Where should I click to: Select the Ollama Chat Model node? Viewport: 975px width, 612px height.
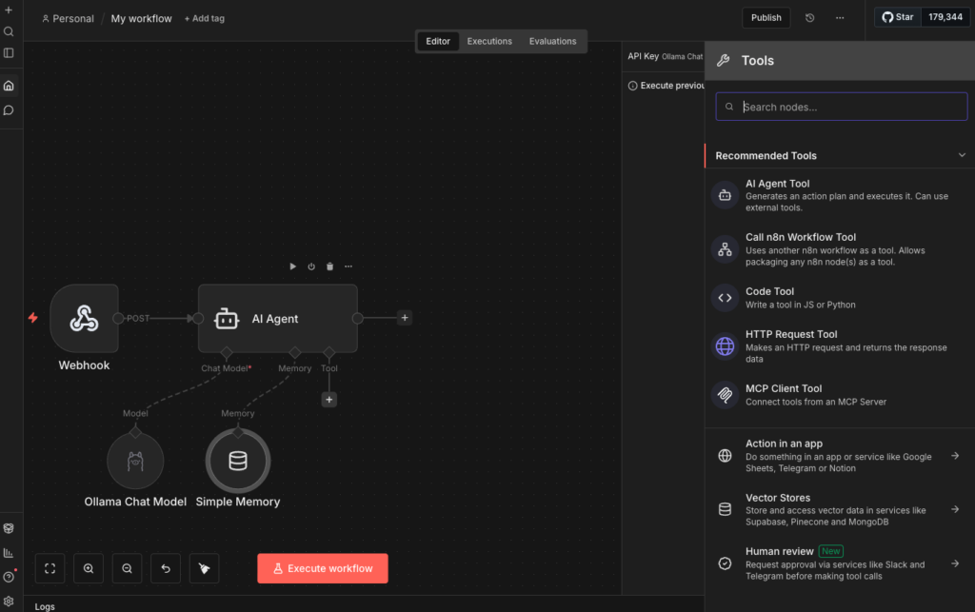click(135, 461)
